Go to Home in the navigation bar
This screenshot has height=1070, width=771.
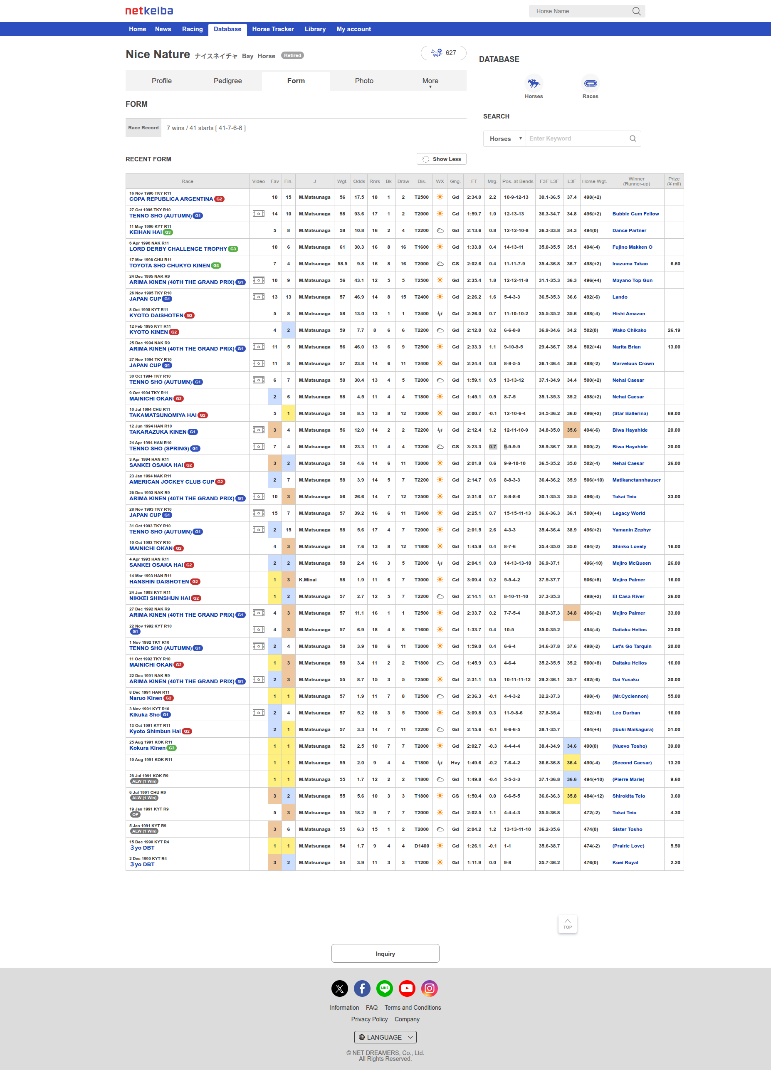coord(137,29)
